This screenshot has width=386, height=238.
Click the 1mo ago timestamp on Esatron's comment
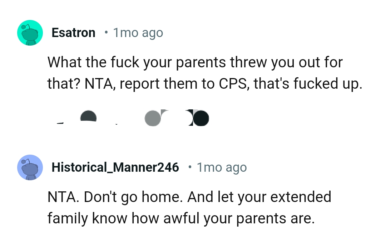coord(138,32)
